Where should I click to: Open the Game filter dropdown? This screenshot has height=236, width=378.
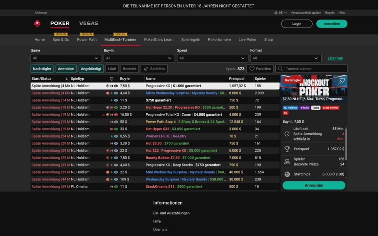coord(66,58)
